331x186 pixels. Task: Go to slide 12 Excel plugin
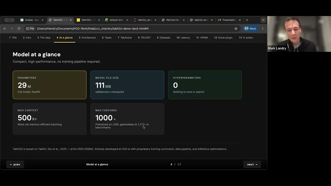[x=223, y=37]
